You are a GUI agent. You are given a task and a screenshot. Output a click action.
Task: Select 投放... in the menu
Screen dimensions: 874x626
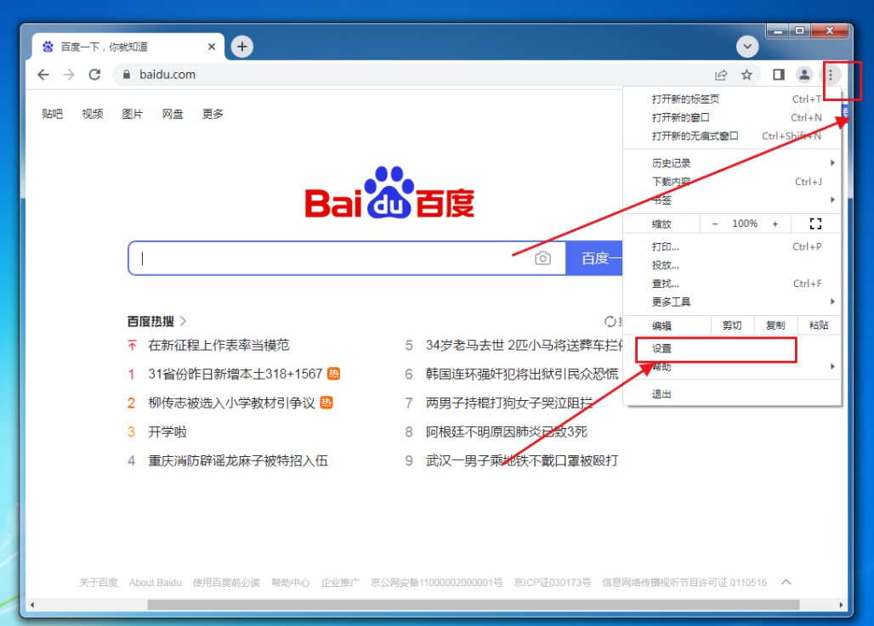(x=732, y=265)
